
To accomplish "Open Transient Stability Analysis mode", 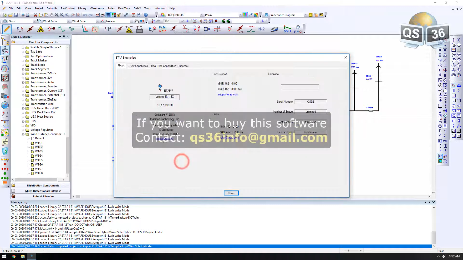I will (72, 29).
